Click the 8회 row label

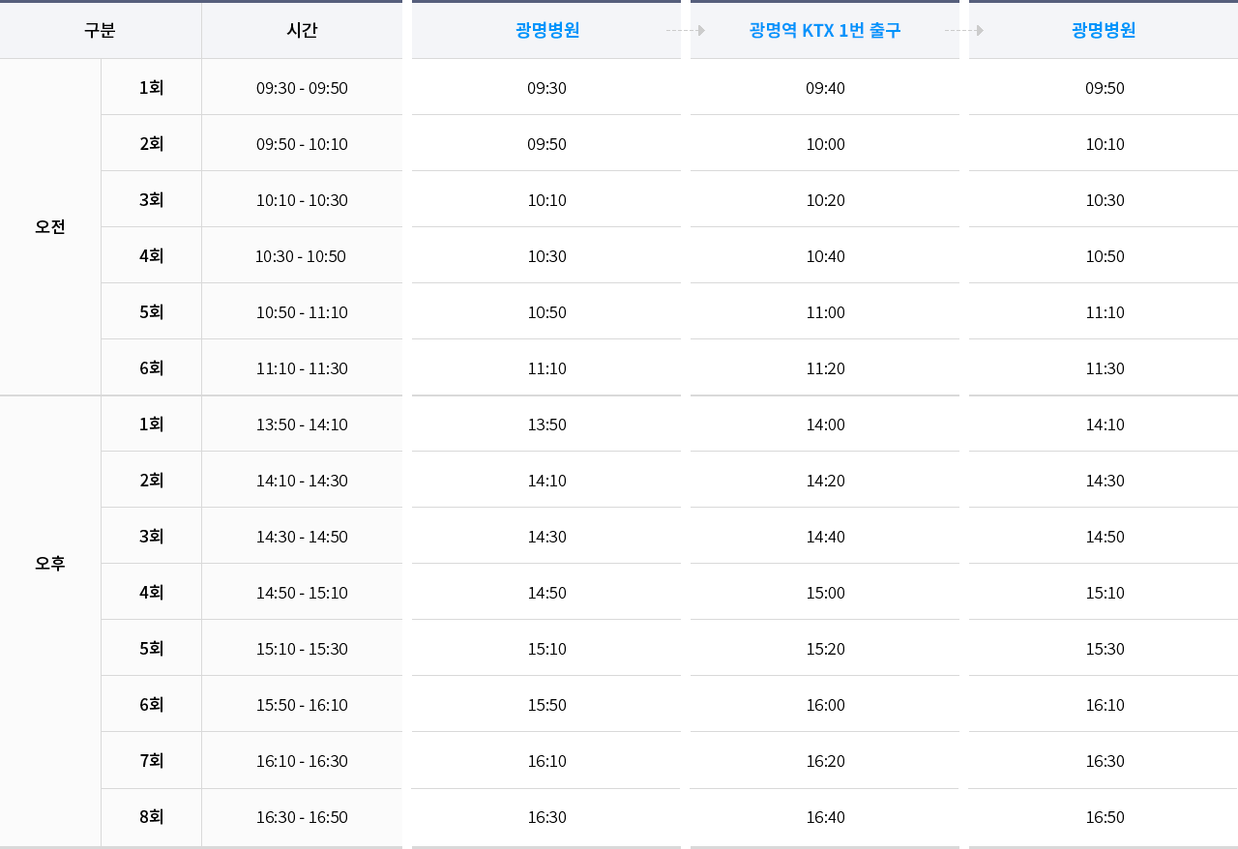(151, 817)
